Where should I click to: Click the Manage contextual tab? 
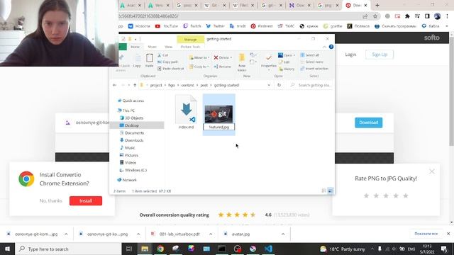click(x=190, y=39)
